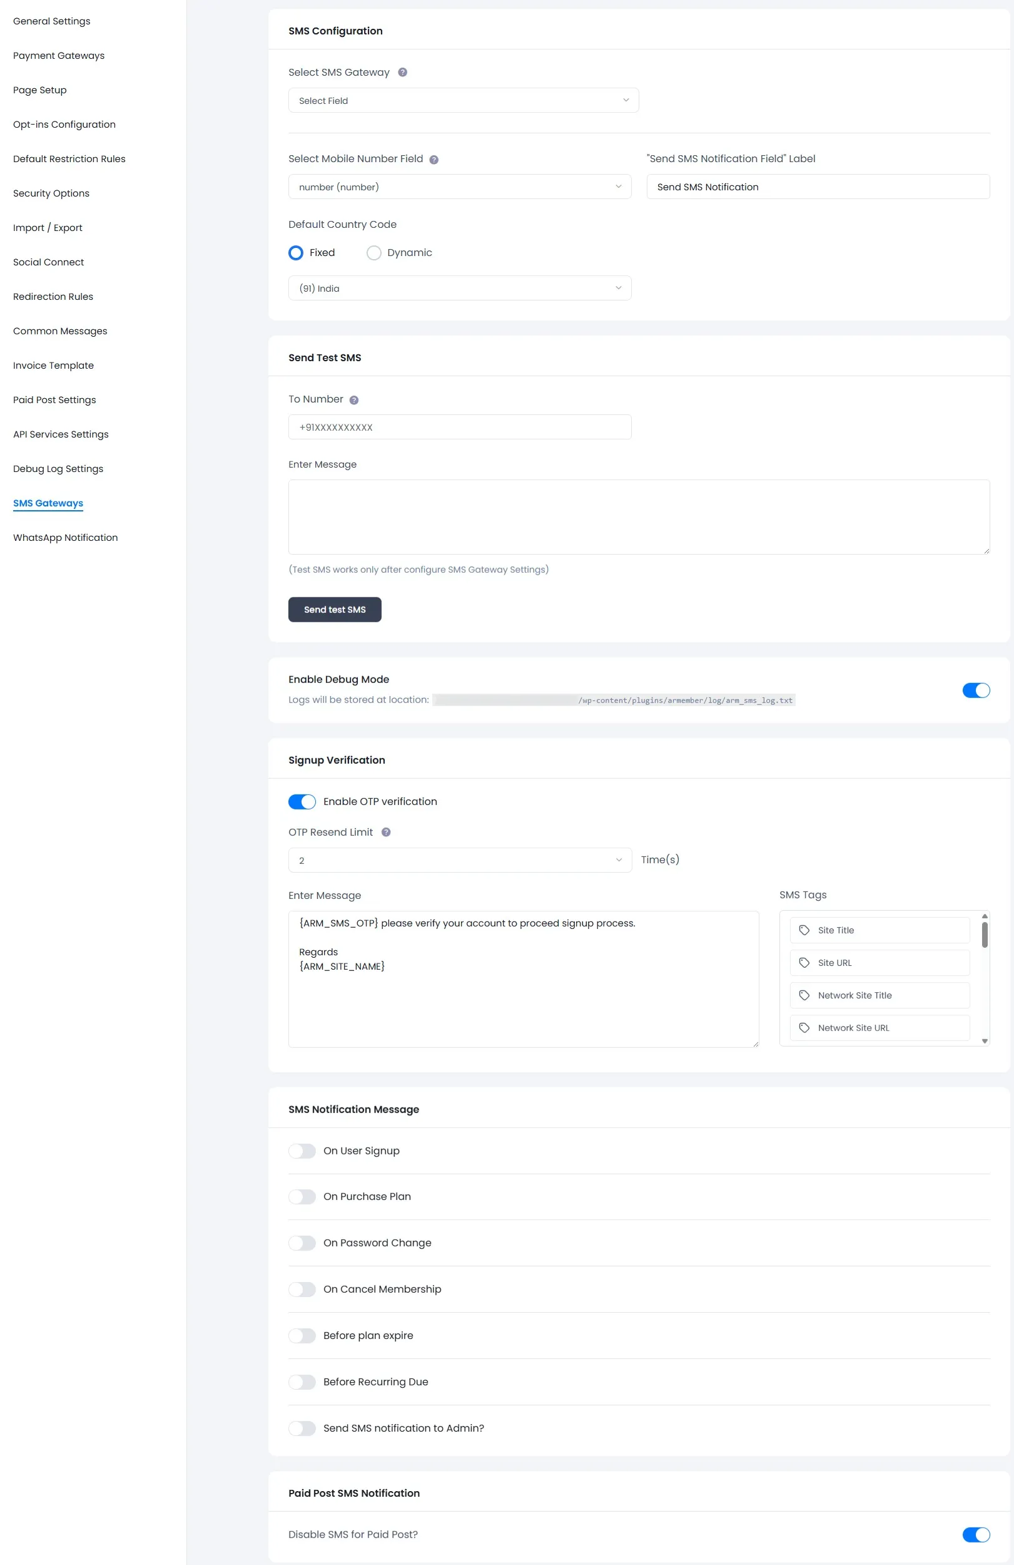Open the default country code dropdown
The image size is (1014, 1565).
pyautogui.click(x=459, y=287)
